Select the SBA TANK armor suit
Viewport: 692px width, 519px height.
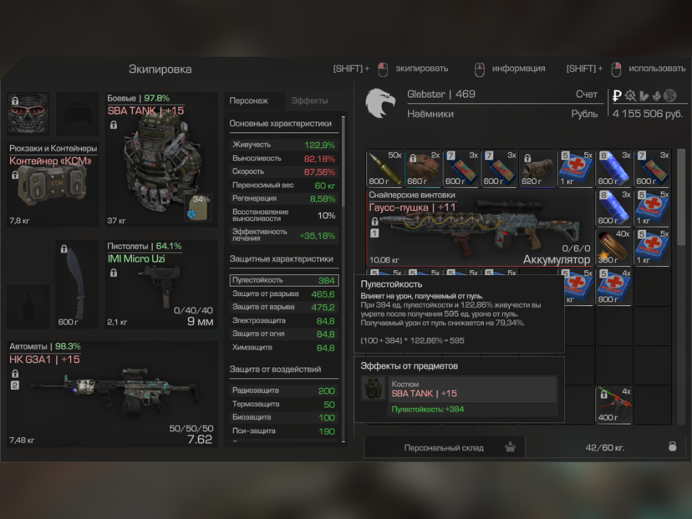pos(161,159)
